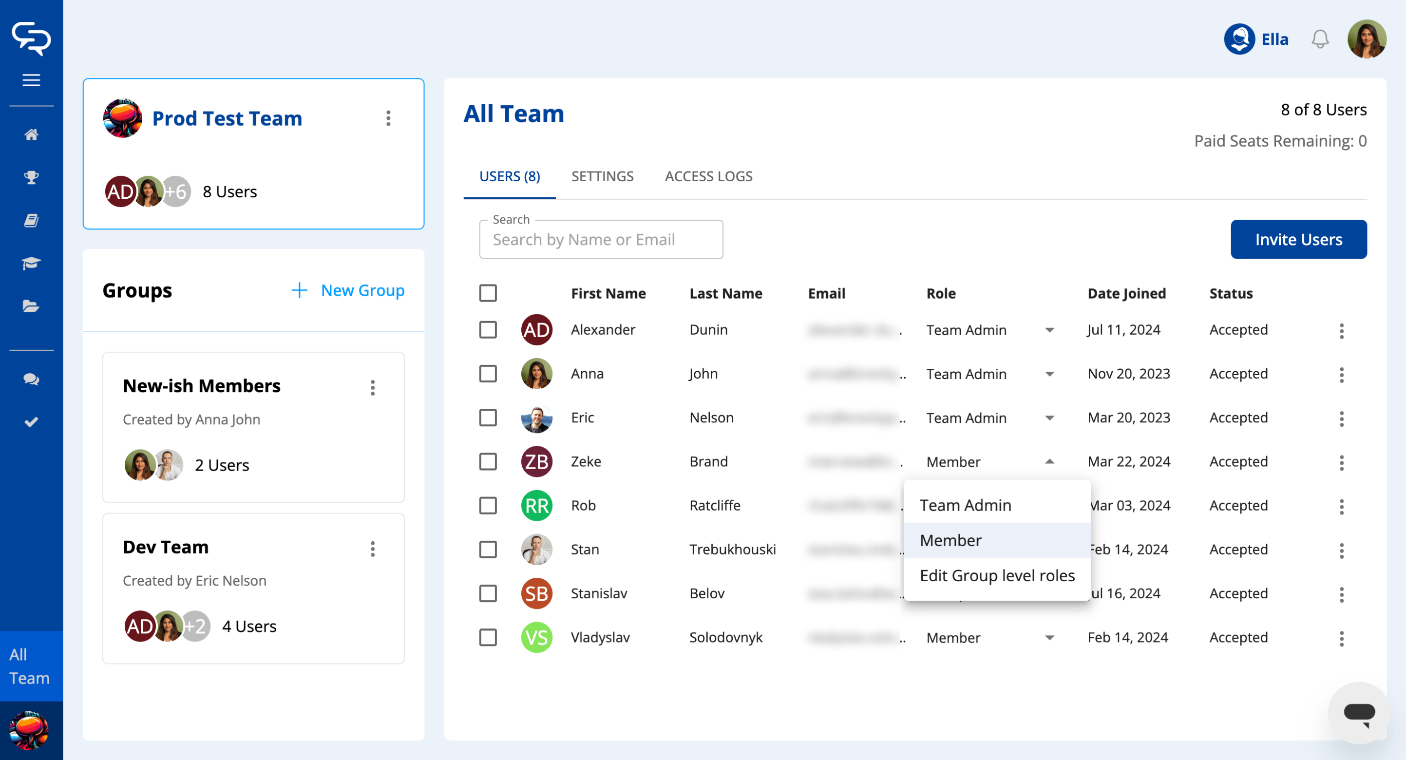Viewport: 1406px width, 760px height.
Task: Click the graduation cap sidebar icon
Action: click(31, 263)
